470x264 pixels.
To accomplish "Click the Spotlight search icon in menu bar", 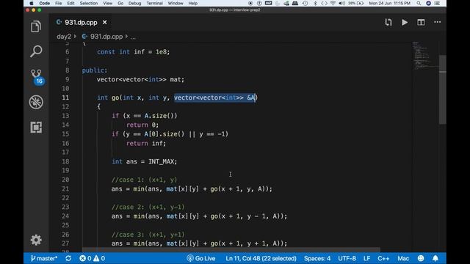I will (419, 3).
